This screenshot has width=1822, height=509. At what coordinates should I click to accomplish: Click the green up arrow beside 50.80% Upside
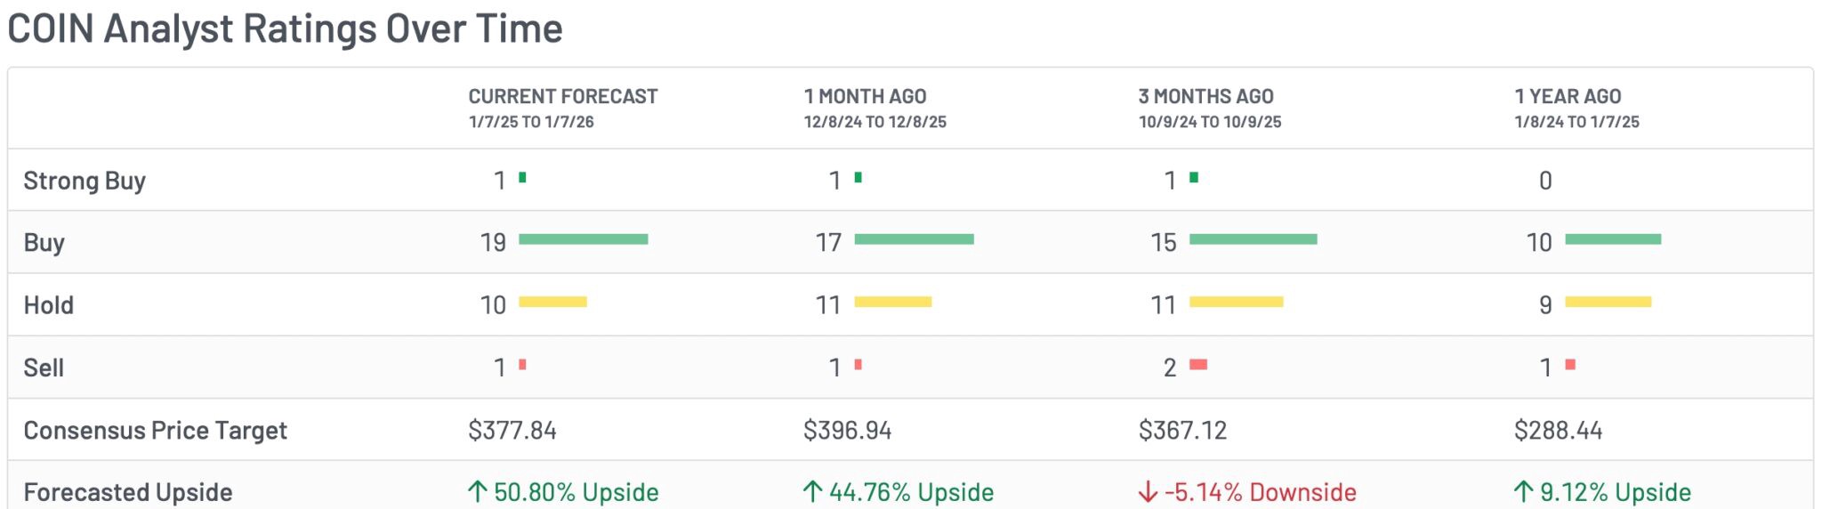click(477, 492)
